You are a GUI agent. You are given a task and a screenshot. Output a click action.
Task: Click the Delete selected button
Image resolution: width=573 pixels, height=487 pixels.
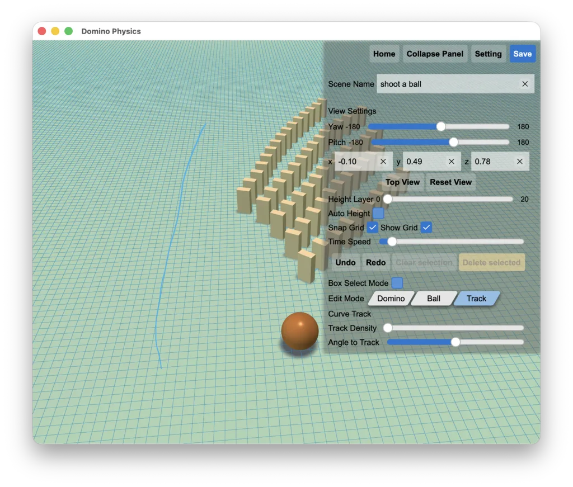pos(491,262)
